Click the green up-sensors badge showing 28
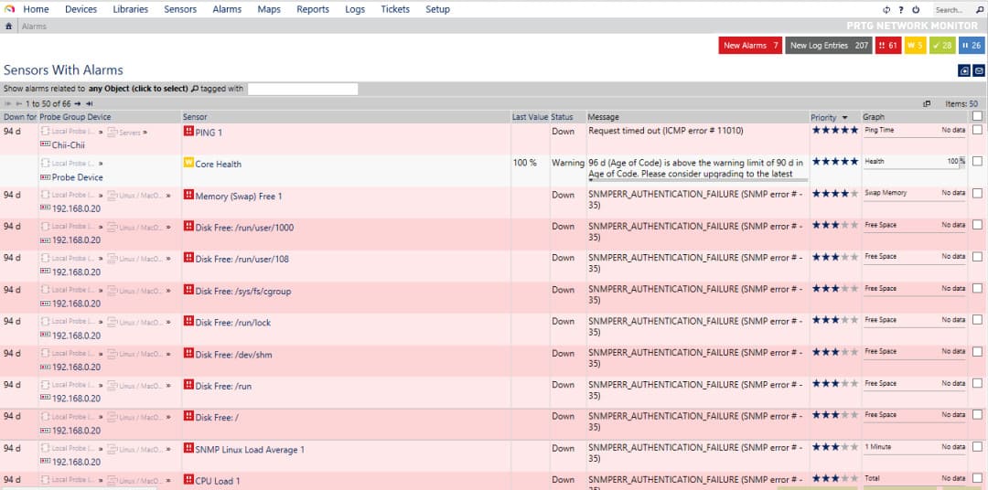The image size is (988, 490). [942, 46]
